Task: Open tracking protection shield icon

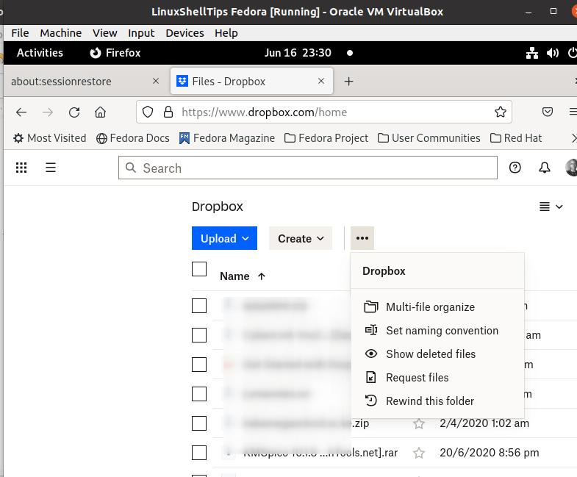Action: coord(148,112)
